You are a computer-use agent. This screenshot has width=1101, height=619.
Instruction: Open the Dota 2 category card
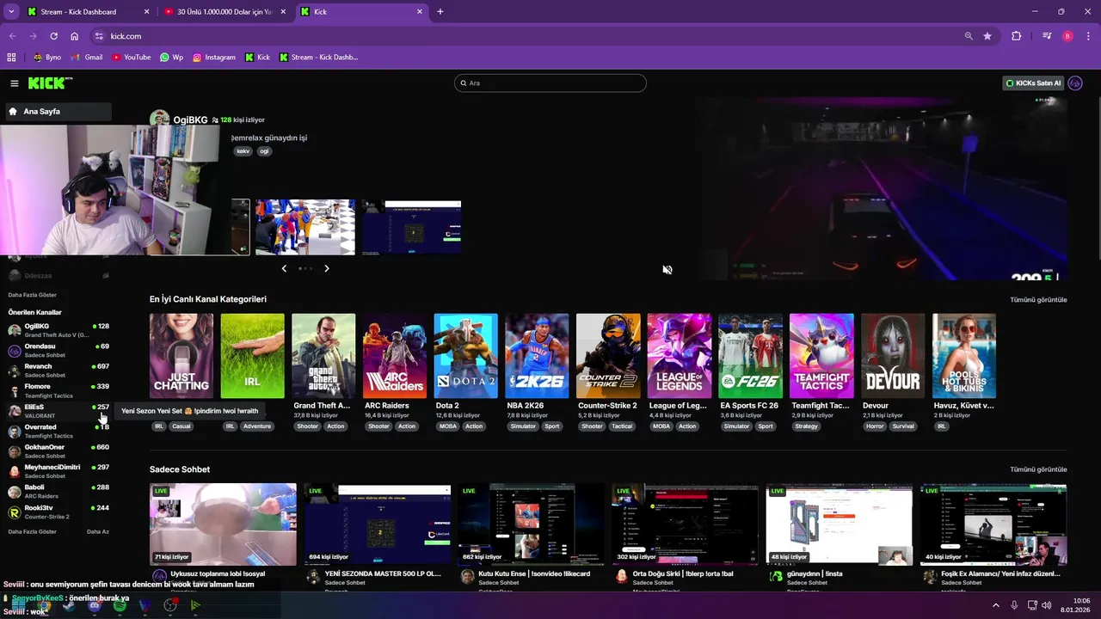tap(466, 356)
